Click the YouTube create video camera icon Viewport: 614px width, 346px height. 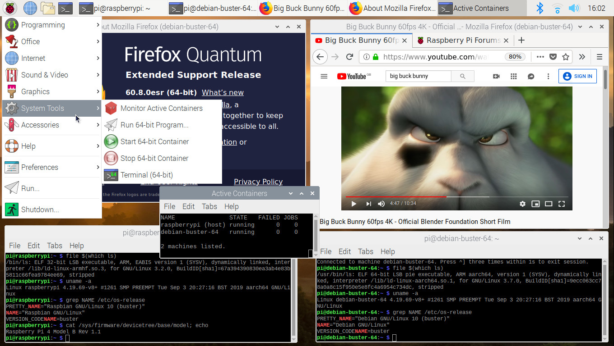[x=496, y=76]
